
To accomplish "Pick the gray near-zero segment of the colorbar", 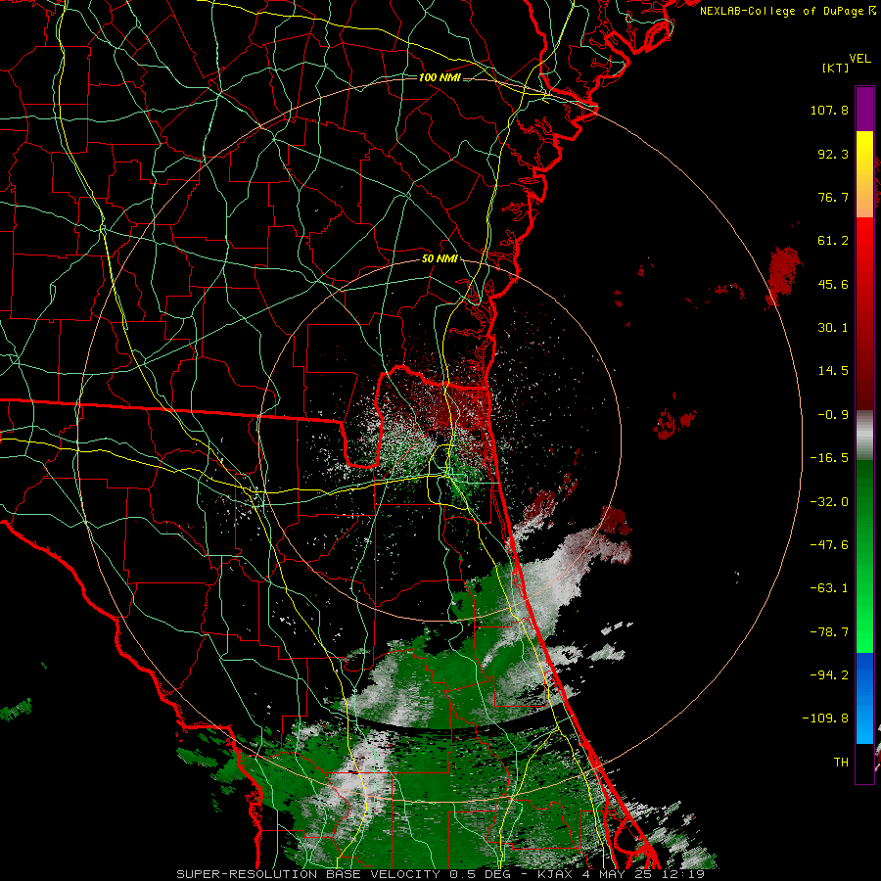I will point(864,436).
